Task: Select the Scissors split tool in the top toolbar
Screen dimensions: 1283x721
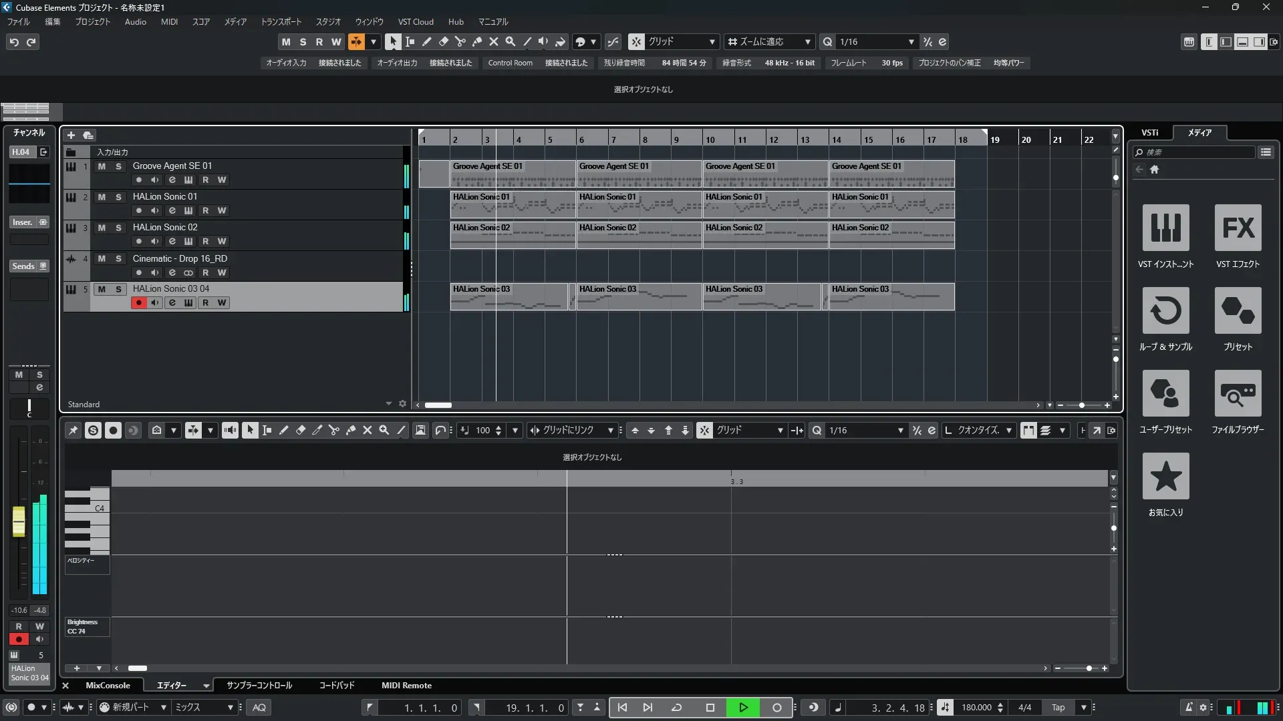Action: (460, 41)
